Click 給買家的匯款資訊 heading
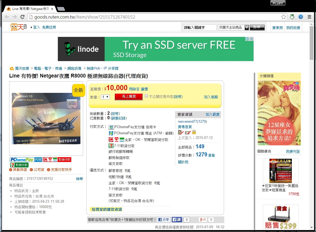 point(107,209)
